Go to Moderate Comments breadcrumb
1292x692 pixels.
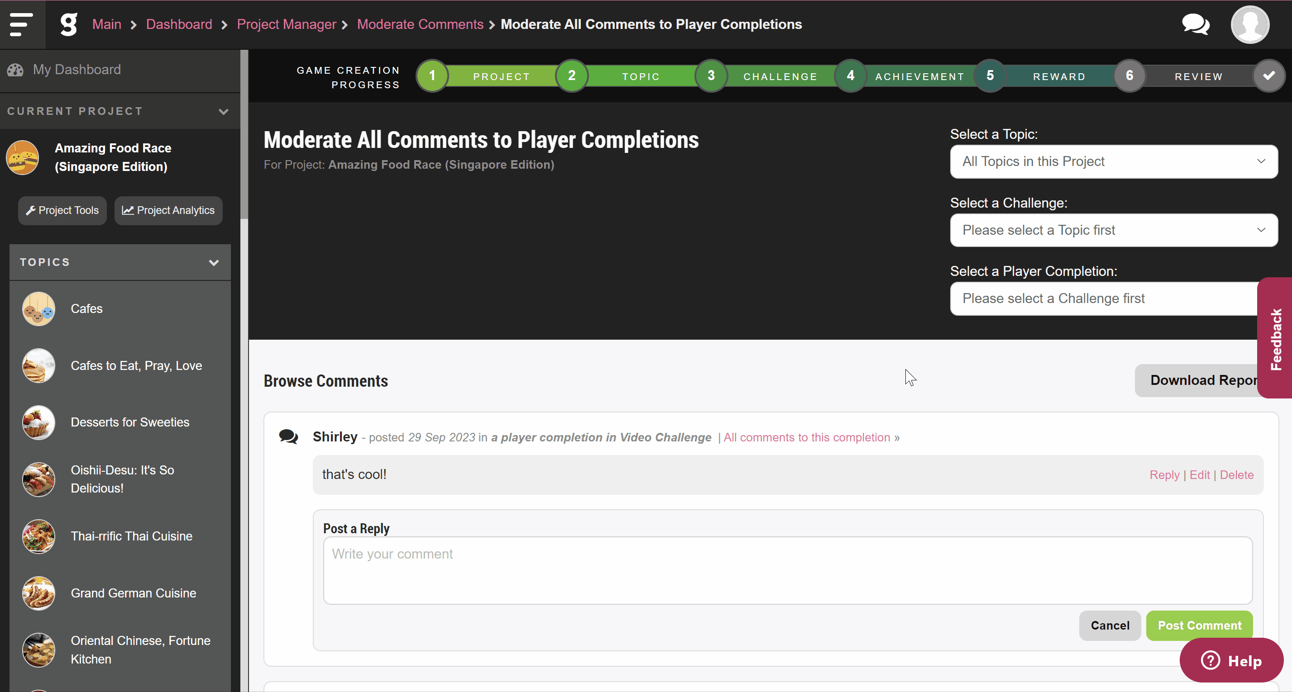point(420,24)
